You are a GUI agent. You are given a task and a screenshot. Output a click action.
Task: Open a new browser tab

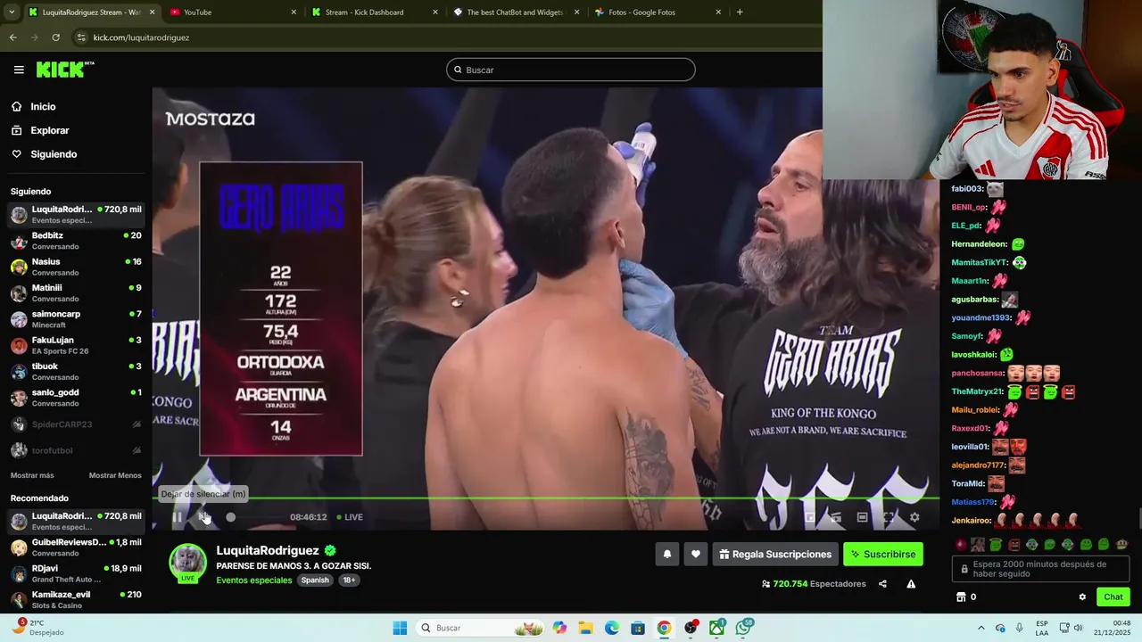coord(740,12)
